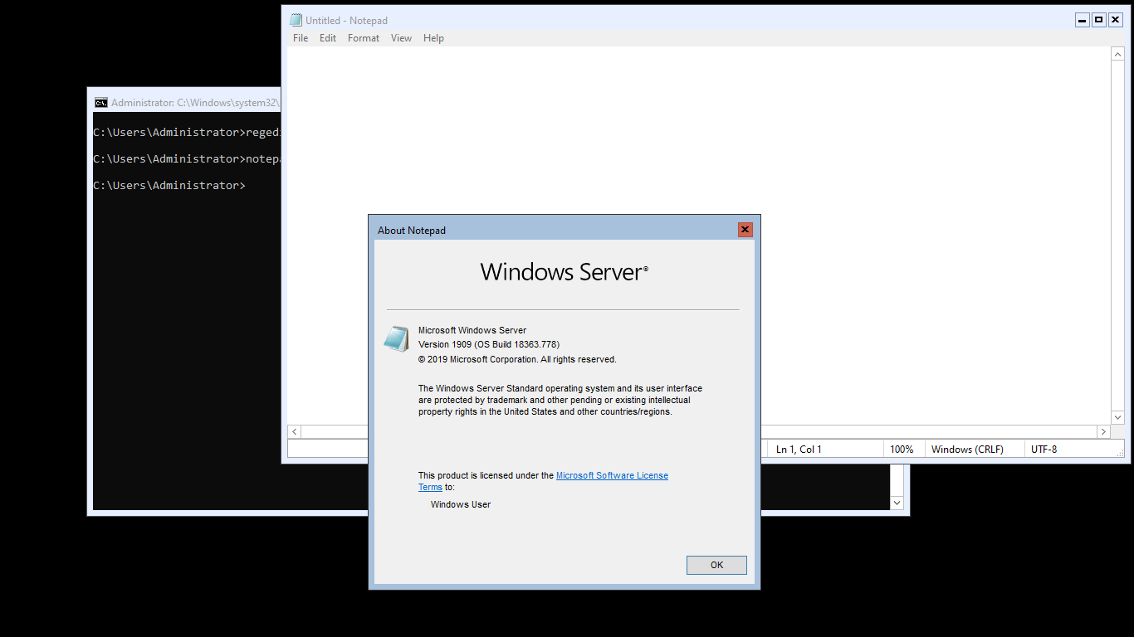The image size is (1134, 637).
Task: Click the 'Windows Server' logo heading
Action: (565, 272)
